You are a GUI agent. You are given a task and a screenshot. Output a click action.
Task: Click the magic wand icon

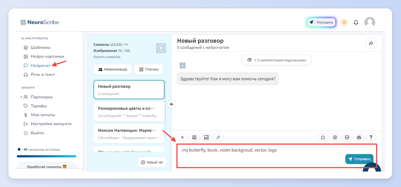(218, 137)
